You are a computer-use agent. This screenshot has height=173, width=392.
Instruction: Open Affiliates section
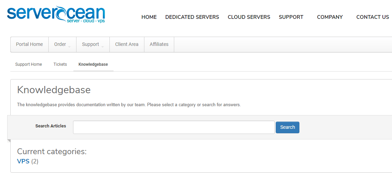[159, 45]
